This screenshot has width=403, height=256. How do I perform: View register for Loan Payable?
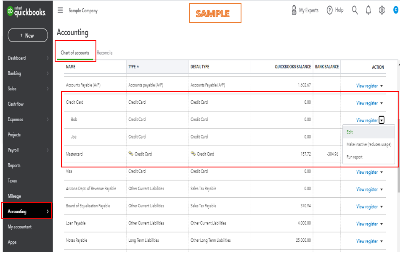click(367, 224)
